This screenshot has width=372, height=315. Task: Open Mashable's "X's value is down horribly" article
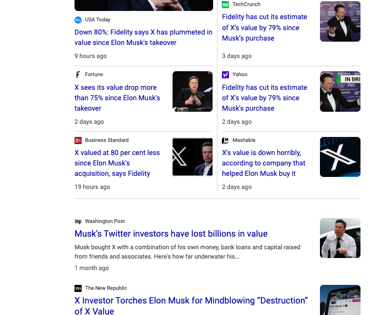(264, 163)
